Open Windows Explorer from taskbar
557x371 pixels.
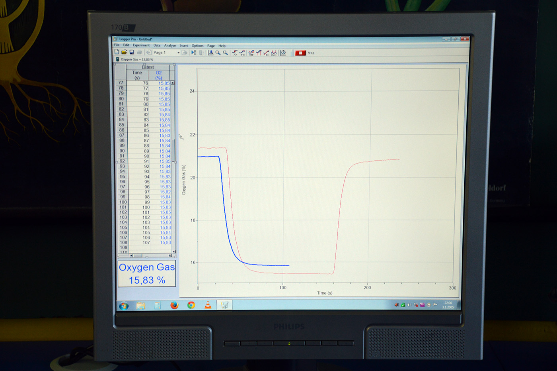[x=141, y=306]
